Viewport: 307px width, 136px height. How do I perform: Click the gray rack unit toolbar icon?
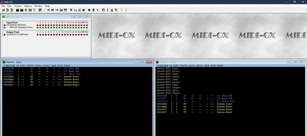pos(48,10)
